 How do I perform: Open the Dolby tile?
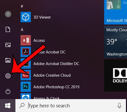pyautogui.click(x=115, y=76)
